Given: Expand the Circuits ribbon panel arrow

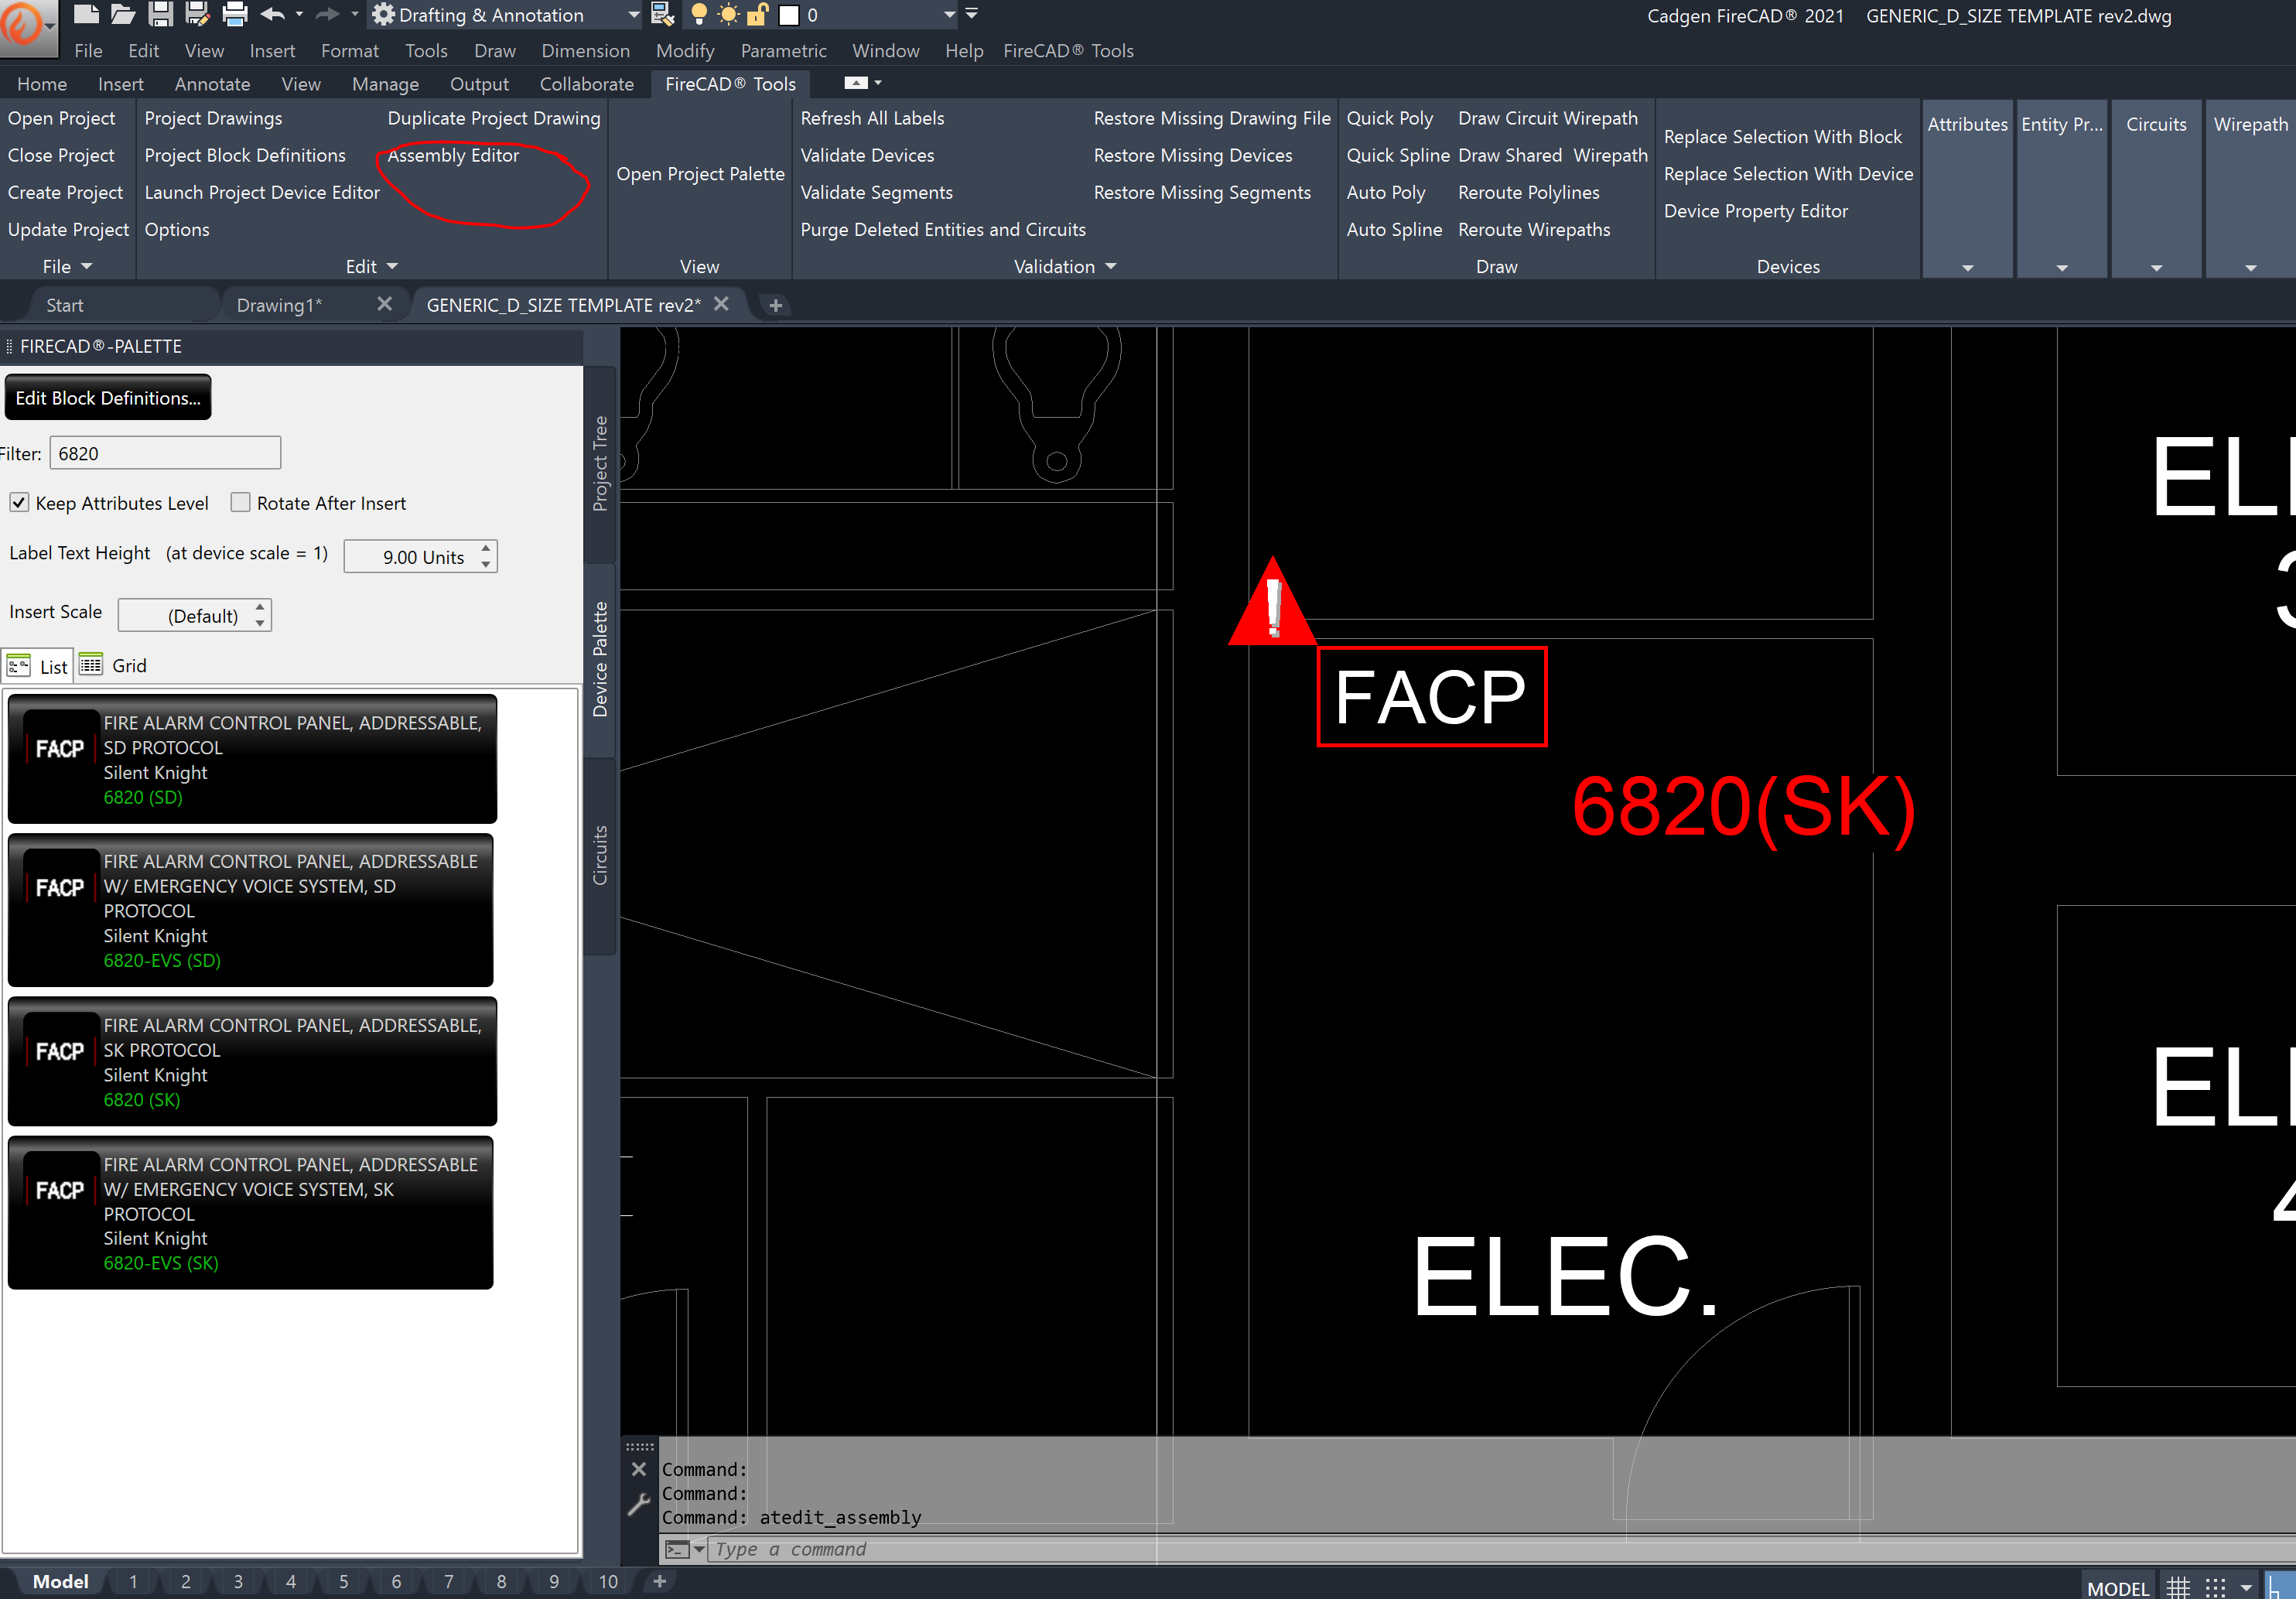Looking at the screenshot, I should click(x=2156, y=268).
